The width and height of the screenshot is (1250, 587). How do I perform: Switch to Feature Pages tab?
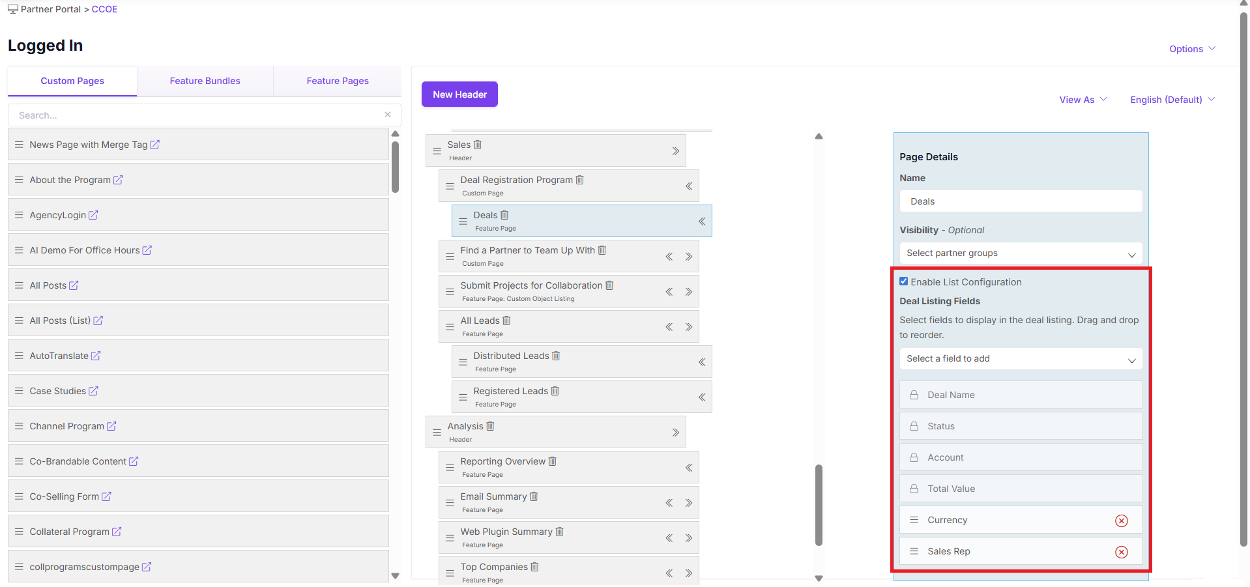(x=337, y=81)
